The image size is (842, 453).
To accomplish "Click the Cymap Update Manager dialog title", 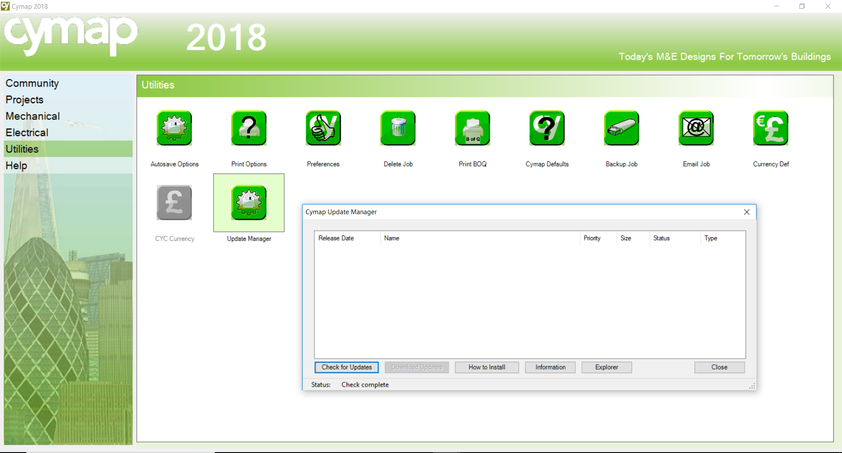I will point(341,212).
